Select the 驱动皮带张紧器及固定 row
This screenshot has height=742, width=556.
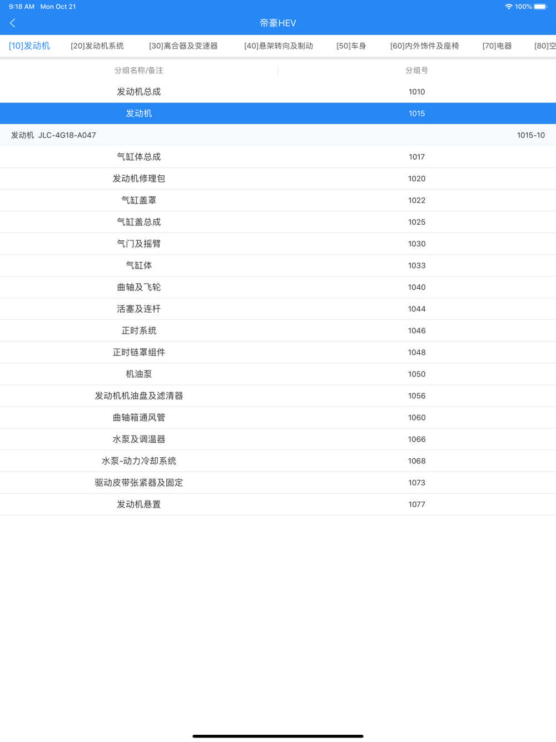coord(278,482)
